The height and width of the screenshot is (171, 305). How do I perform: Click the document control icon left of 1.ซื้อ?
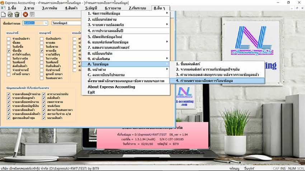pyautogui.click(x=3, y=8)
